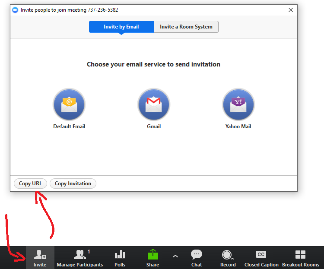The width and height of the screenshot is (324, 269).
Task: Click the Copy Invitation button
Action: [73, 184]
